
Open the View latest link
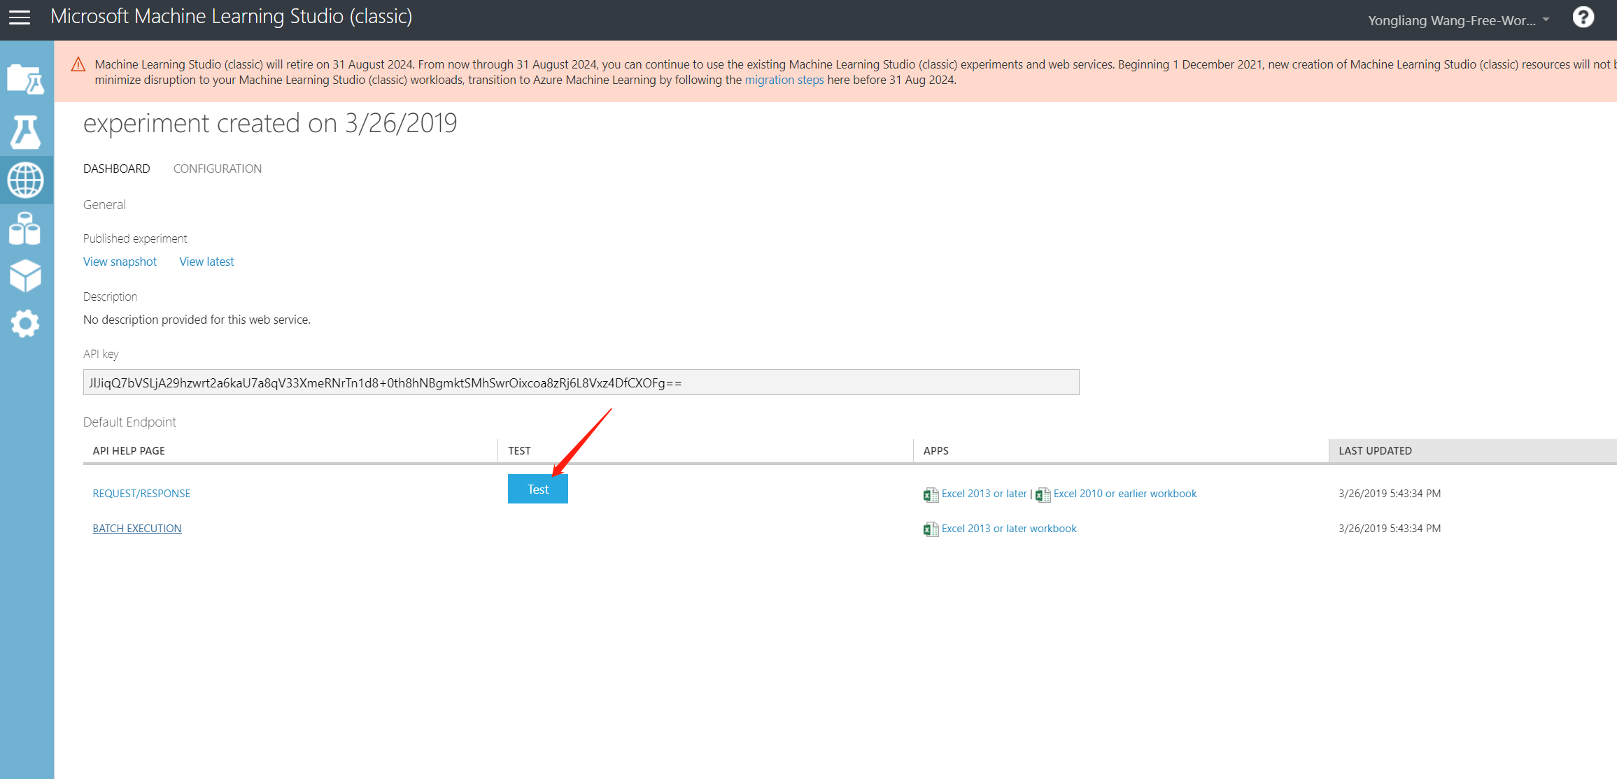[206, 262]
